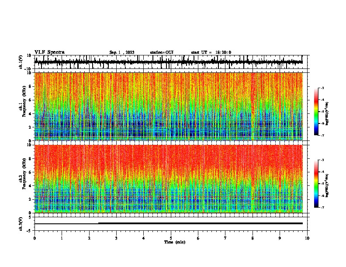Viewport: 346px width, 267px height.
Task: Click the ch.1 spectrogram color scale bar
Action: coord(316,112)
